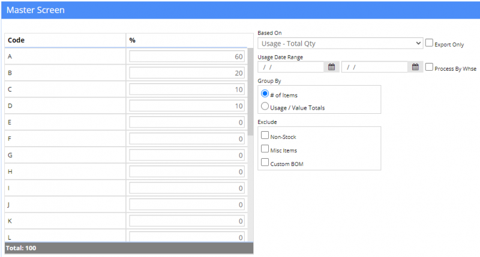The width and height of the screenshot is (480, 257).
Task: Enable the Export Only checkbox
Action: [x=429, y=43]
